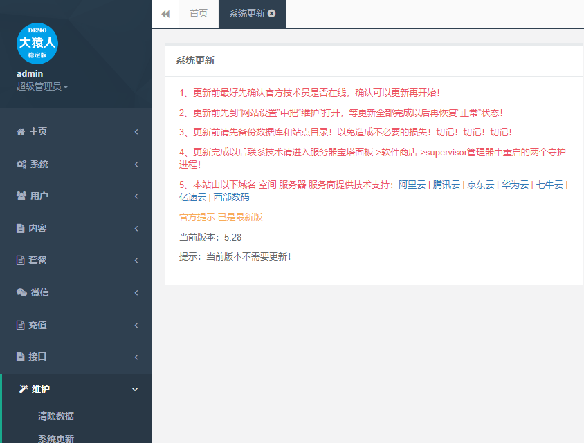Switch to the 首页 tab
584x443 pixels.
point(199,14)
